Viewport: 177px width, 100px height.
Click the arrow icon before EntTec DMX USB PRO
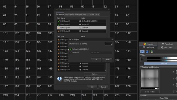(x=80, y=21)
